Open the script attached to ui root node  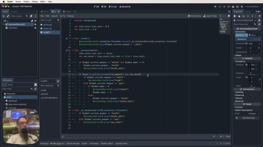[32, 21]
